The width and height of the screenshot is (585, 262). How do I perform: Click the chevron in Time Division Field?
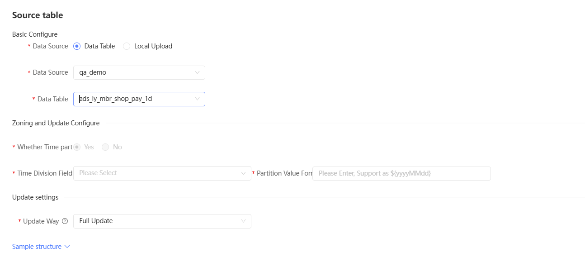[243, 173]
